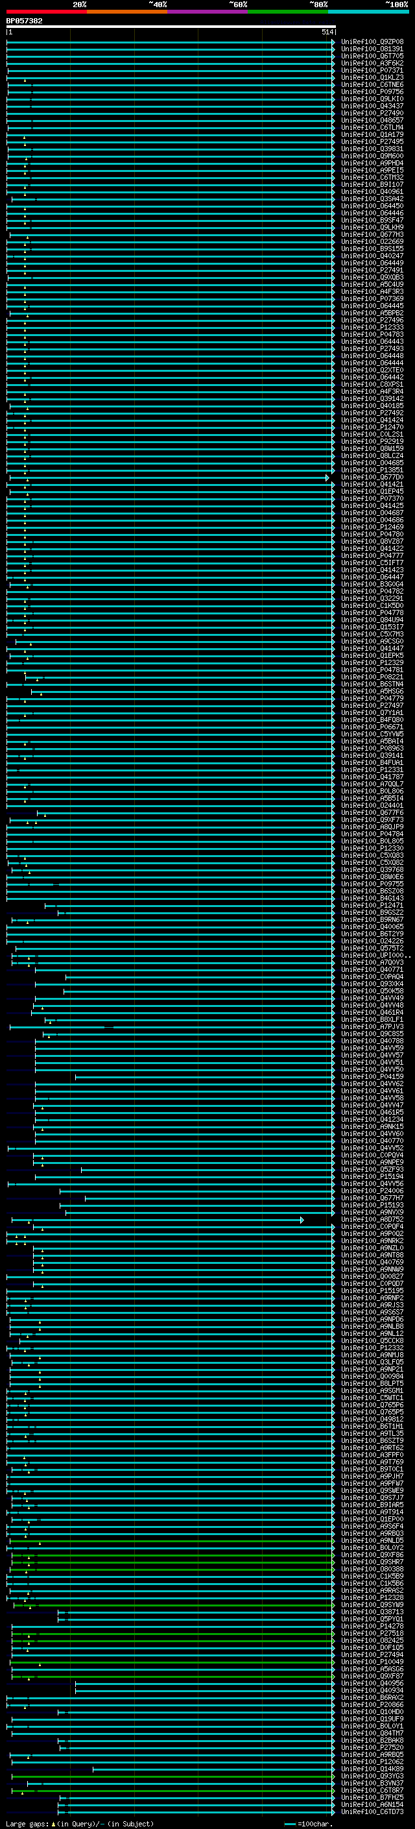The image size is (415, 1829).
Task: Click the green ~80% identity color segment
Action: pos(287,12)
